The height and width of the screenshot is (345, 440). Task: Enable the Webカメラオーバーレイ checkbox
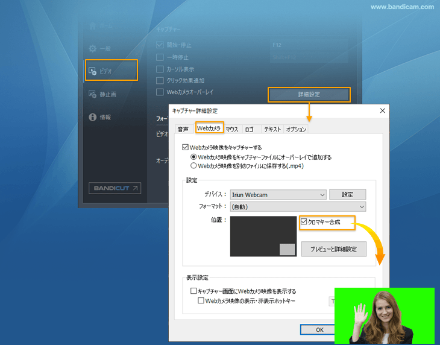160,92
